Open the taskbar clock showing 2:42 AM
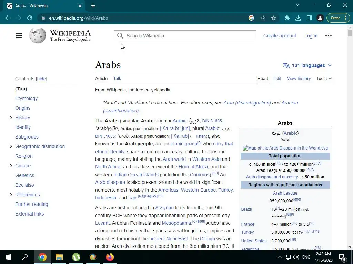This screenshot has width=353, height=264. tap(323, 257)
